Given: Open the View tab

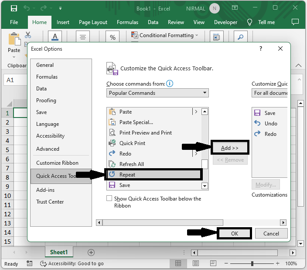Looking at the screenshot, I should (x=199, y=22).
